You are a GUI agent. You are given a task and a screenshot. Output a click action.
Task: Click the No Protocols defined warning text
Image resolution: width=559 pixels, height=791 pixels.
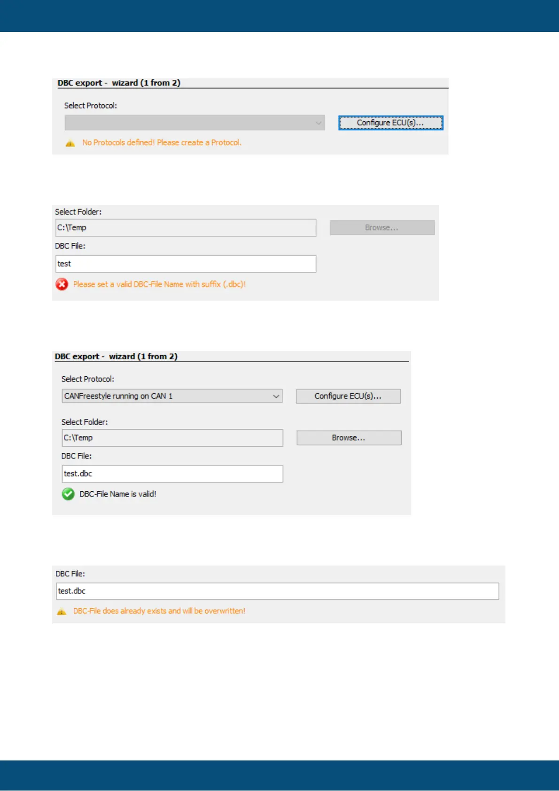[x=162, y=143]
